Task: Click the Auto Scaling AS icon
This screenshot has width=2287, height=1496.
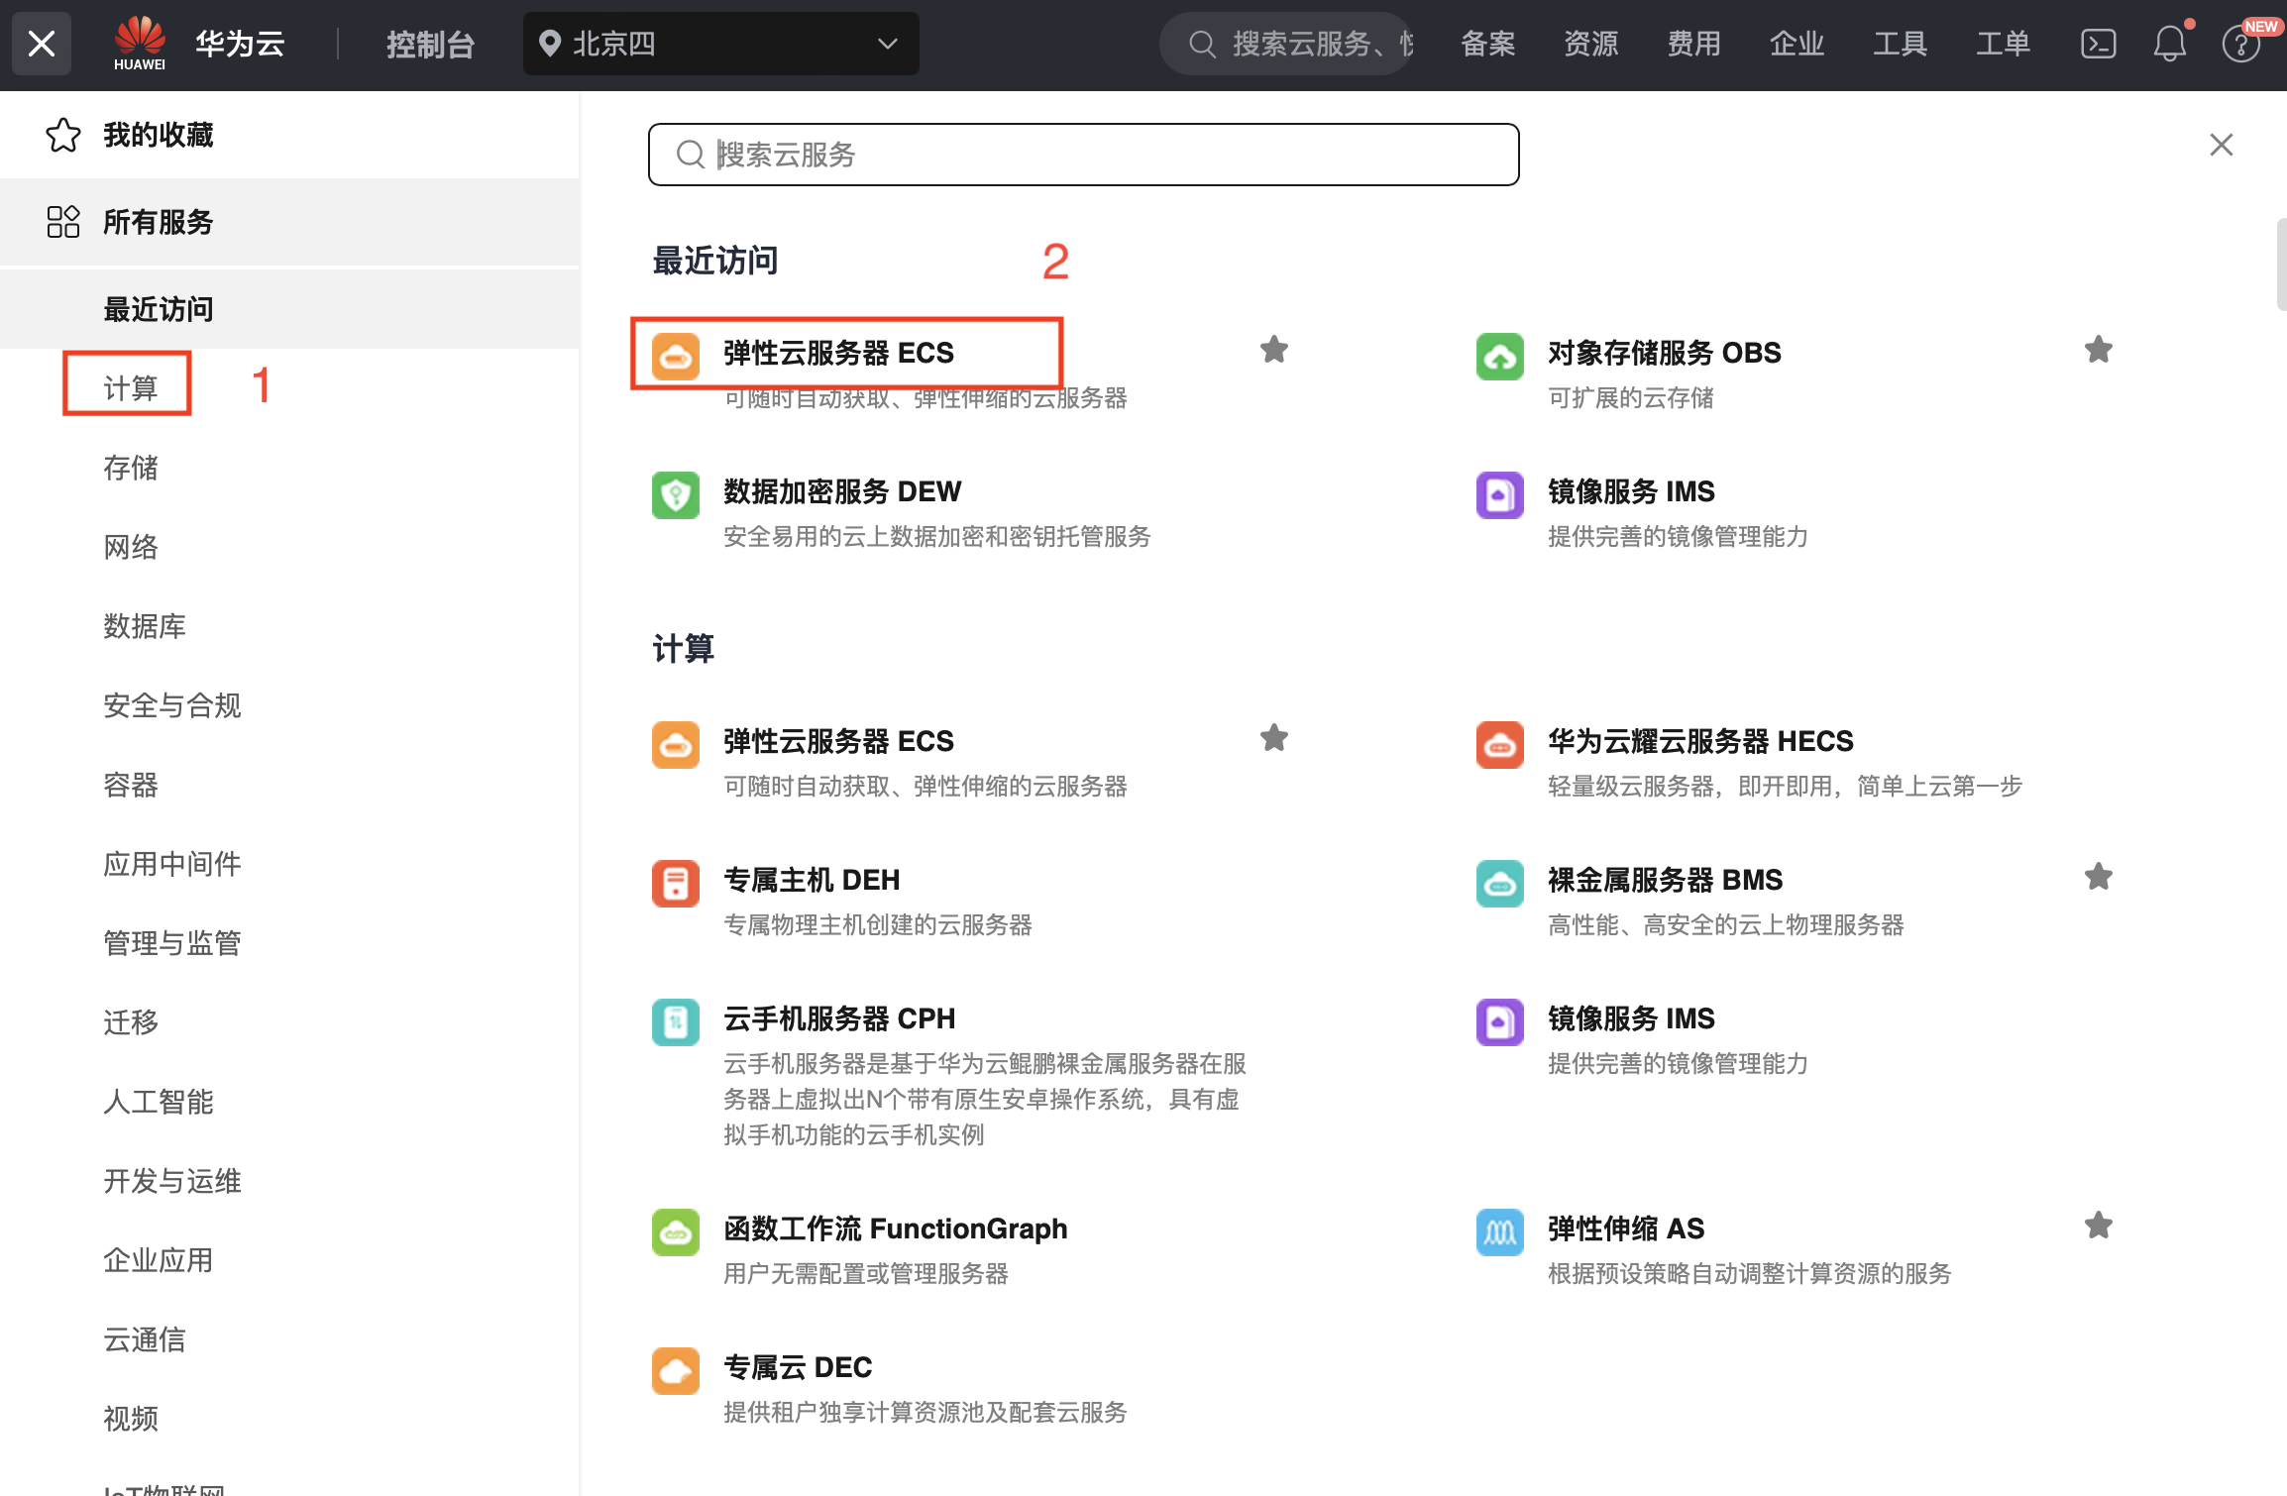Action: click(x=1499, y=1232)
